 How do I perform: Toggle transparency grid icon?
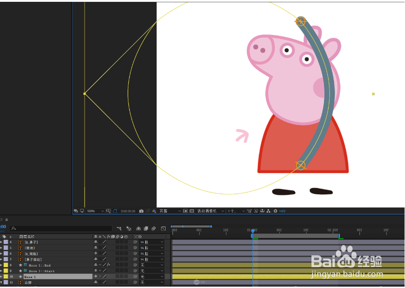point(192,211)
